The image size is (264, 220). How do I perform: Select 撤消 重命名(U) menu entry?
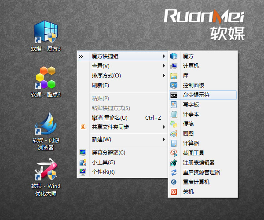123,117
